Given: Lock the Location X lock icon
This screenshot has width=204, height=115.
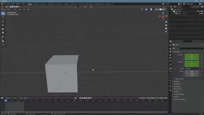Looking at the screenshot, I should [x=200, y=55].
